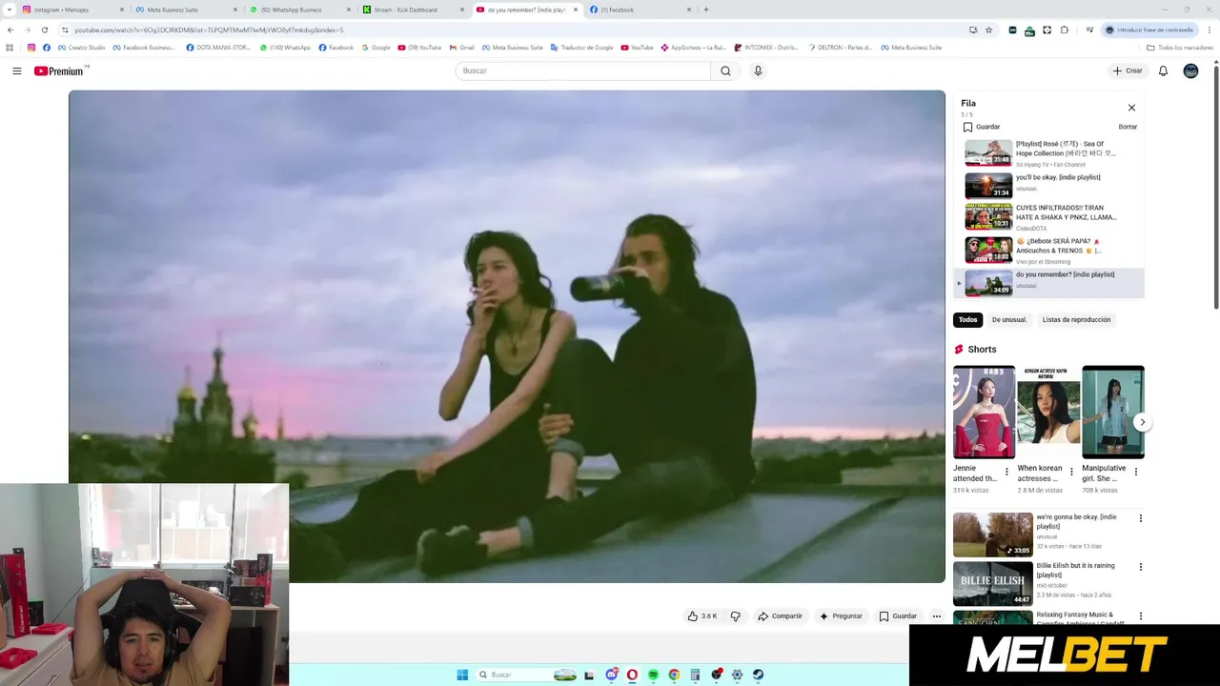Bookmark this page with the star icon

(988, 30)
